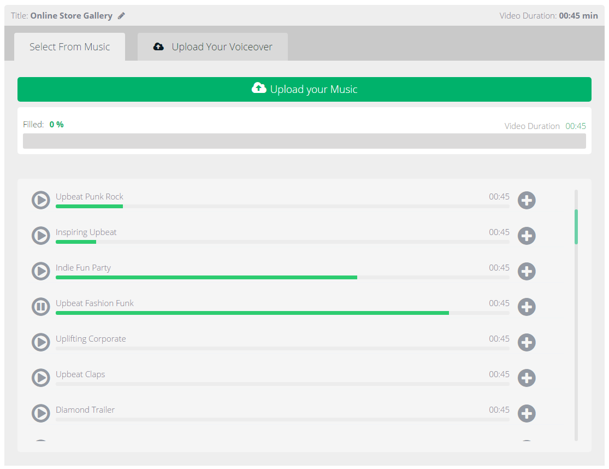
Task: Click the Online Store Gallery title text
Action: point(72,16)
